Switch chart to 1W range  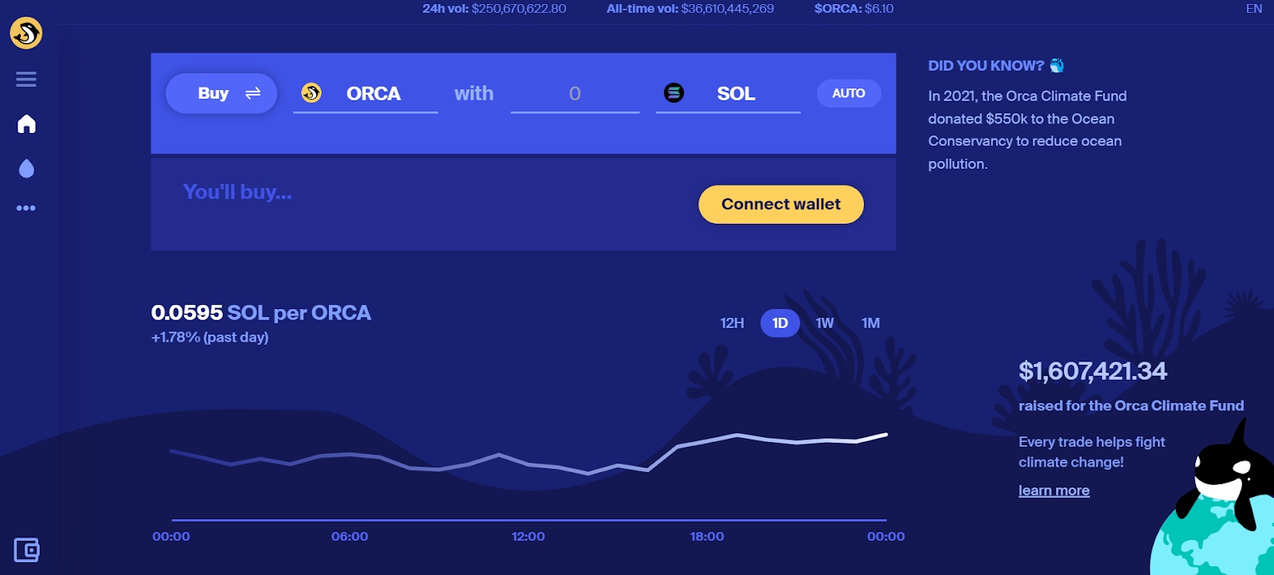(x=825, y=323)
